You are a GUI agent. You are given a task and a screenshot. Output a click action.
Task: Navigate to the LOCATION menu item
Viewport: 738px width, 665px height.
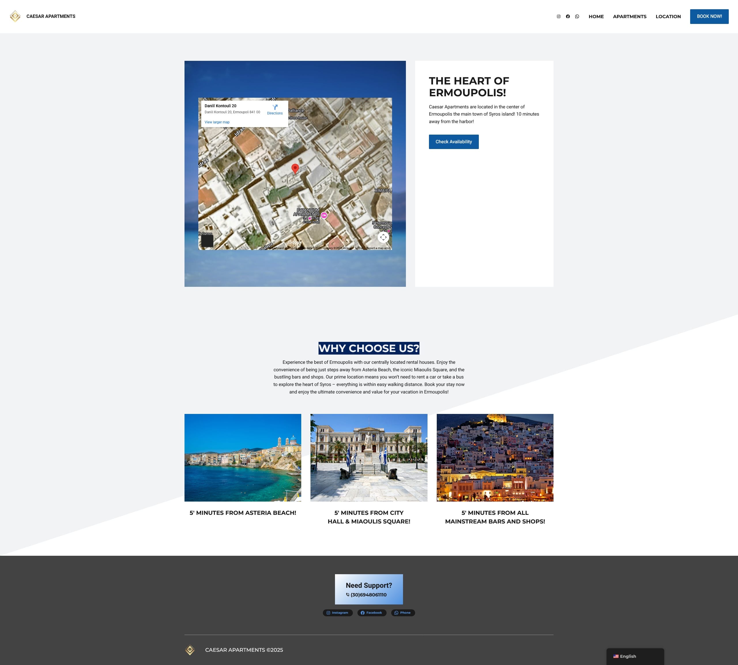668,16
